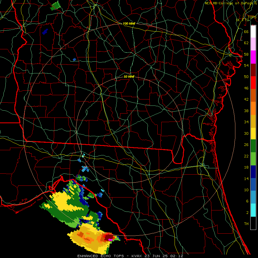Click the "14" legend value
Viewport: 258px width, 258px height.
coord(246,179)
